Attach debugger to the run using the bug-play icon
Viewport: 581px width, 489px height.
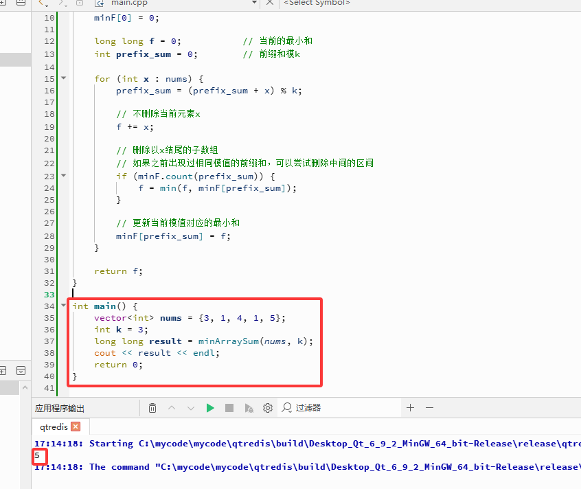(249, 408)
